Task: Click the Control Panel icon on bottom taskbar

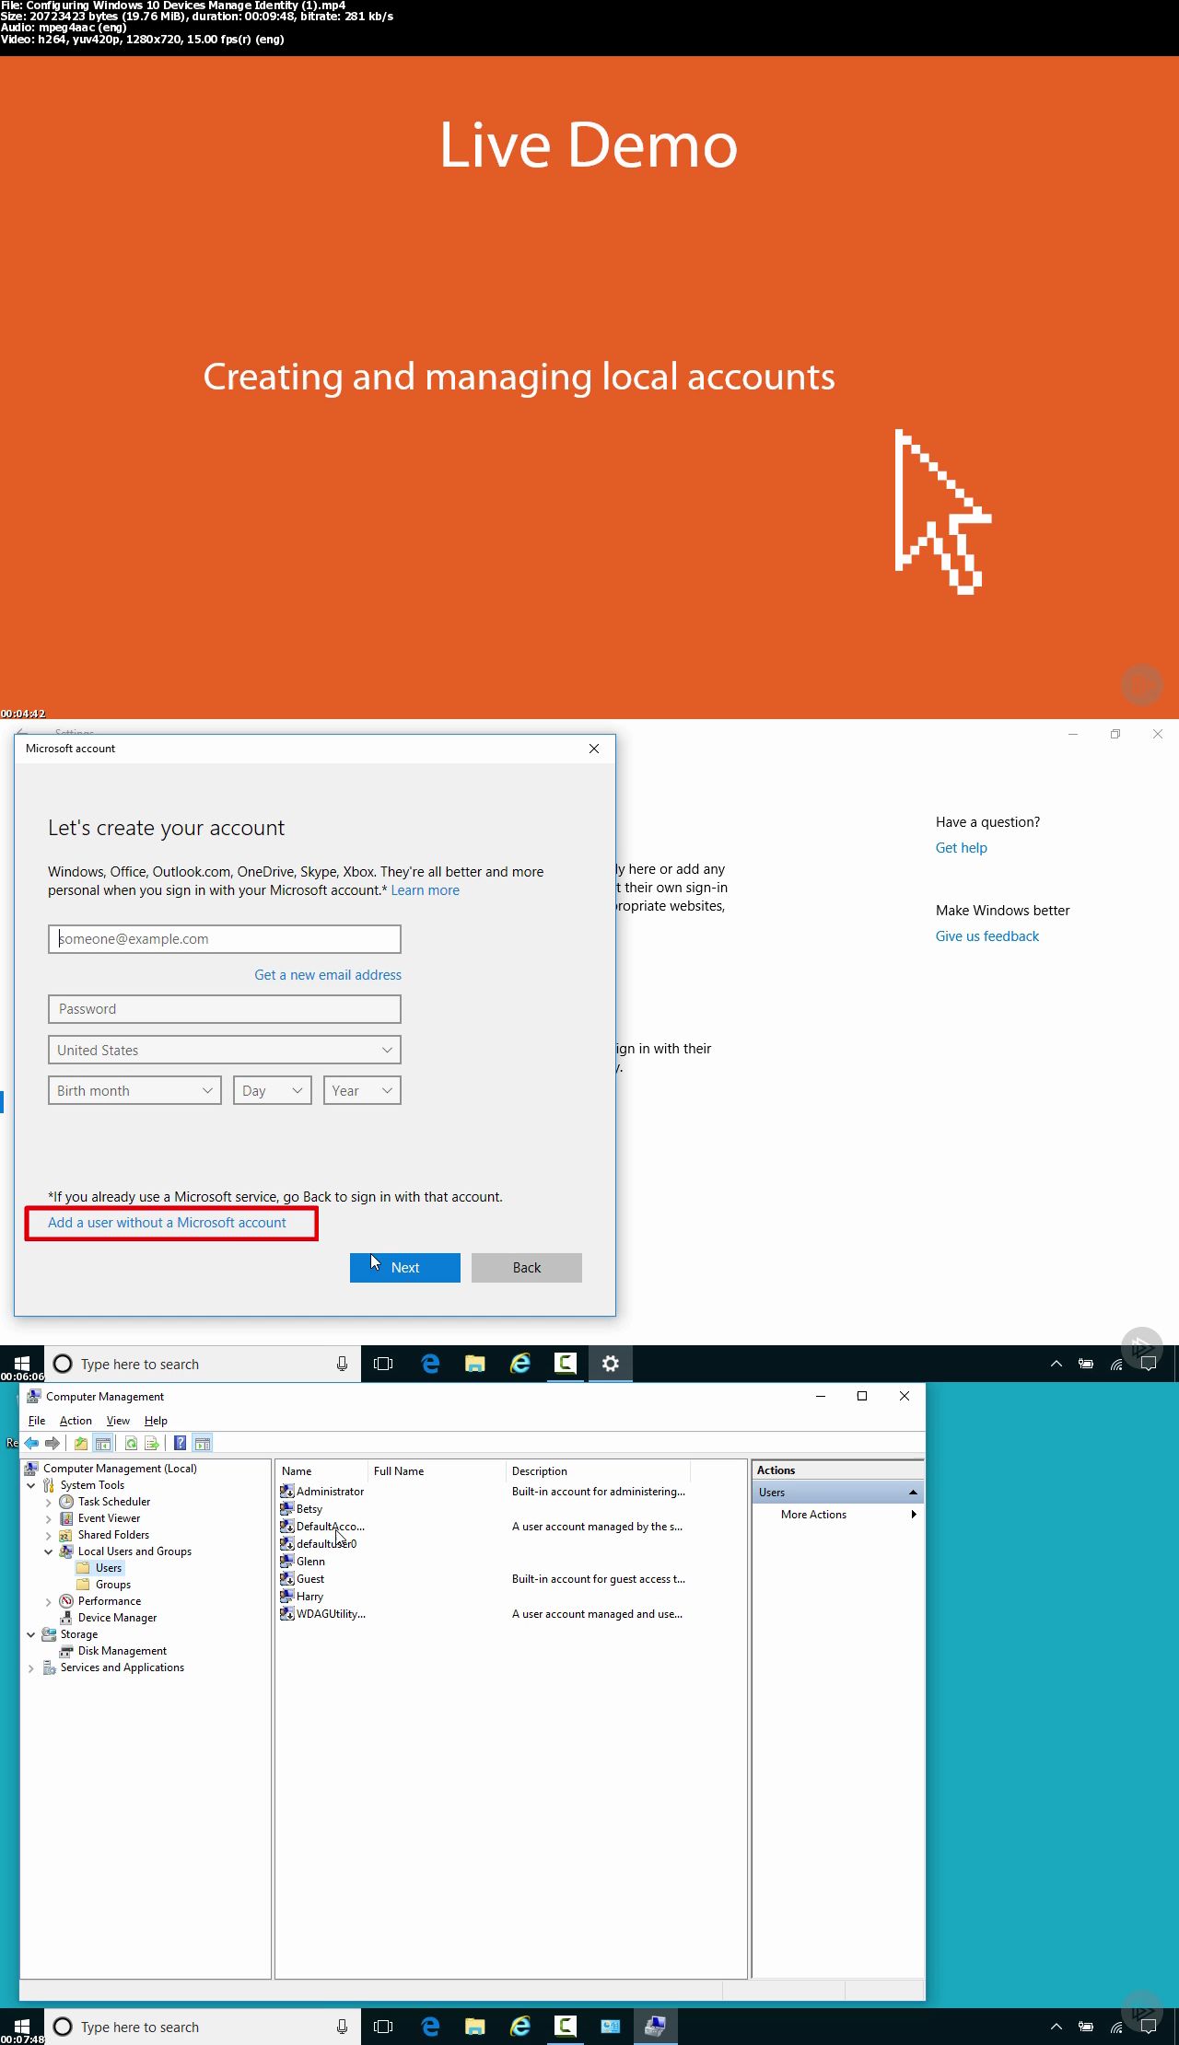Action: point(610,2026)
